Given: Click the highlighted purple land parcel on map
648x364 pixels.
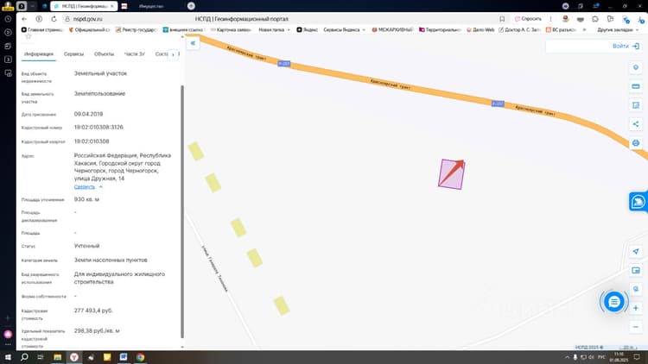Looking at the screenshot, I should (x=451, y=174).
